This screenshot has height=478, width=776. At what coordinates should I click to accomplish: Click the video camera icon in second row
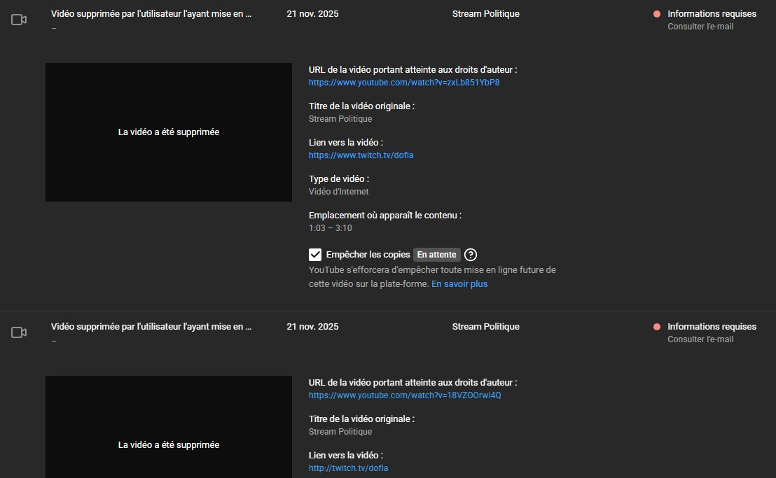19,332
